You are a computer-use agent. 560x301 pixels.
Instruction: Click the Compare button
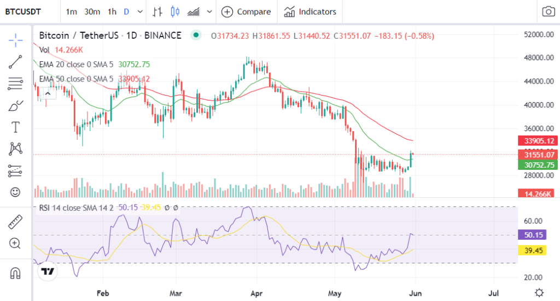(246, 12)
